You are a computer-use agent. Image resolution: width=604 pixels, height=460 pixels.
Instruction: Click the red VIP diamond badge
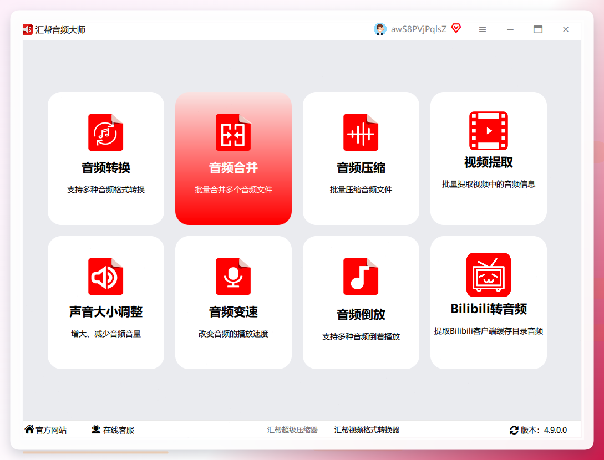click(x=456, y=28)
